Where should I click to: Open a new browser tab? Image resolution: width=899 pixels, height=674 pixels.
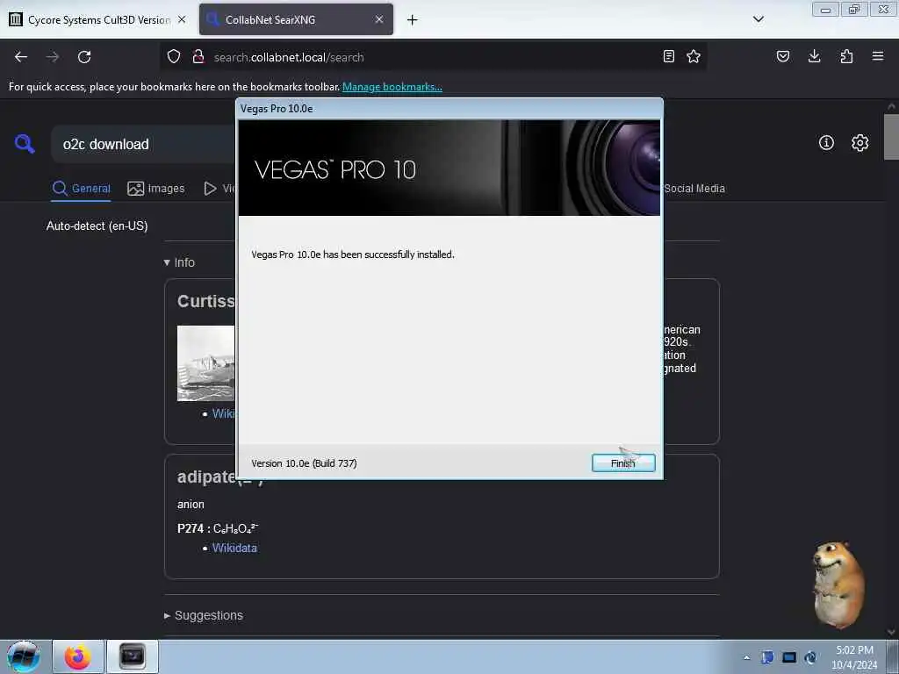[x=413, y=20]
